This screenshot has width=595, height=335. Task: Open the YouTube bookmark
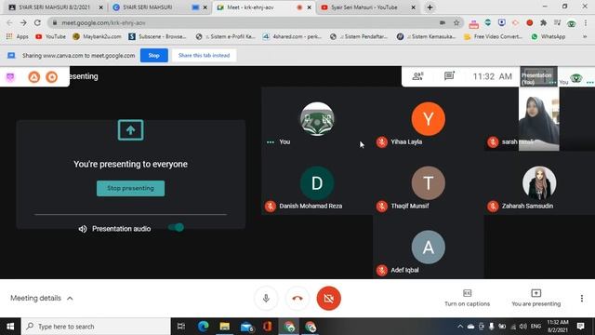[50, 37]
